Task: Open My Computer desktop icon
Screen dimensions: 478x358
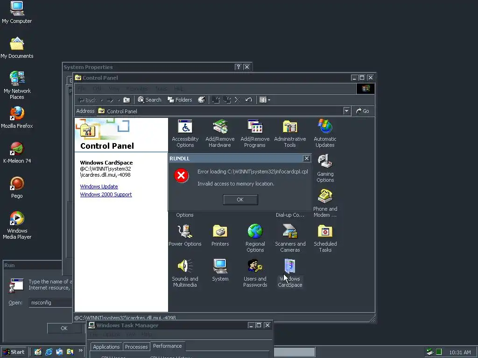Action: pyautogui.click(x=17, y=13)
